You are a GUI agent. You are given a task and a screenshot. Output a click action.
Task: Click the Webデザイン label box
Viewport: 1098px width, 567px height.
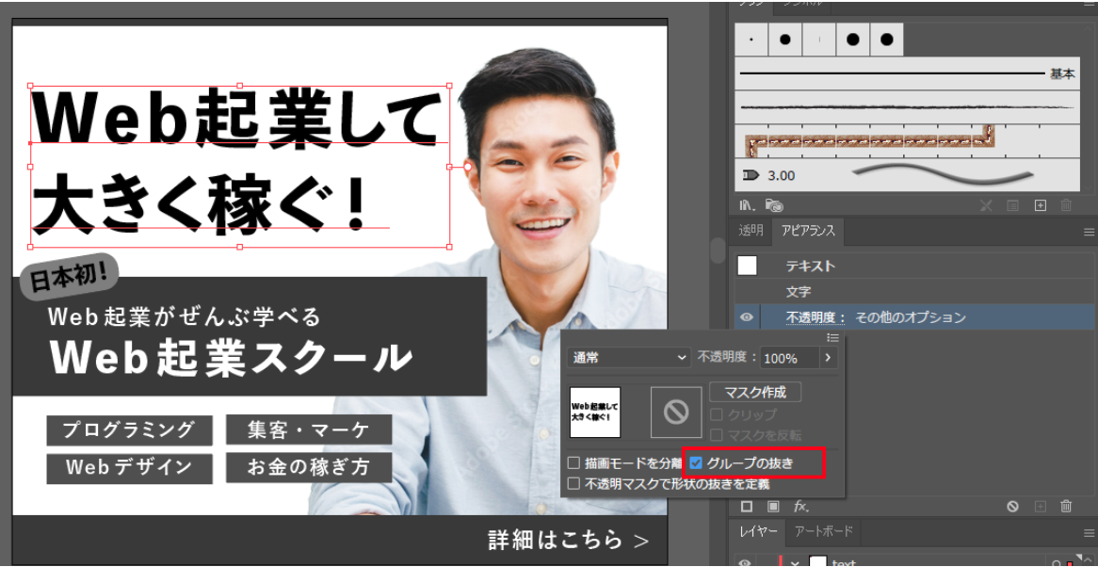pos(130,468)
